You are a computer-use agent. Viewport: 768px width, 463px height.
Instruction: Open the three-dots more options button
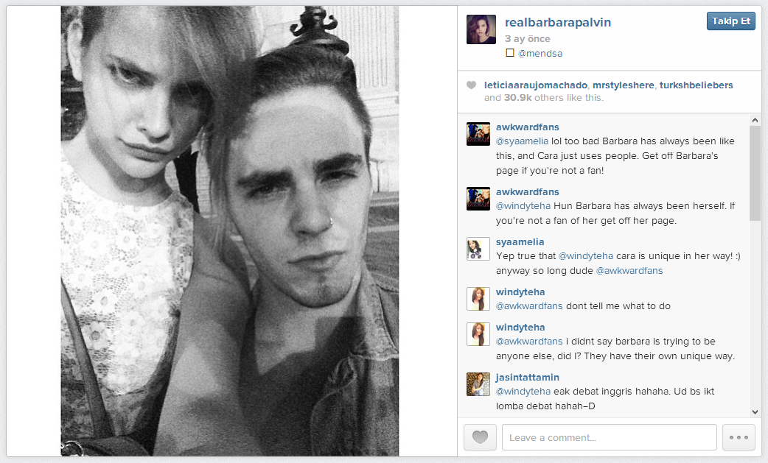click(x=739, y=437)
